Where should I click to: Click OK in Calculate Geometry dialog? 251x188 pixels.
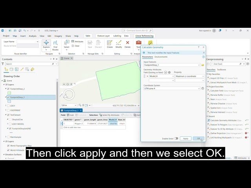pyautogui.click(x=198, y=138)
